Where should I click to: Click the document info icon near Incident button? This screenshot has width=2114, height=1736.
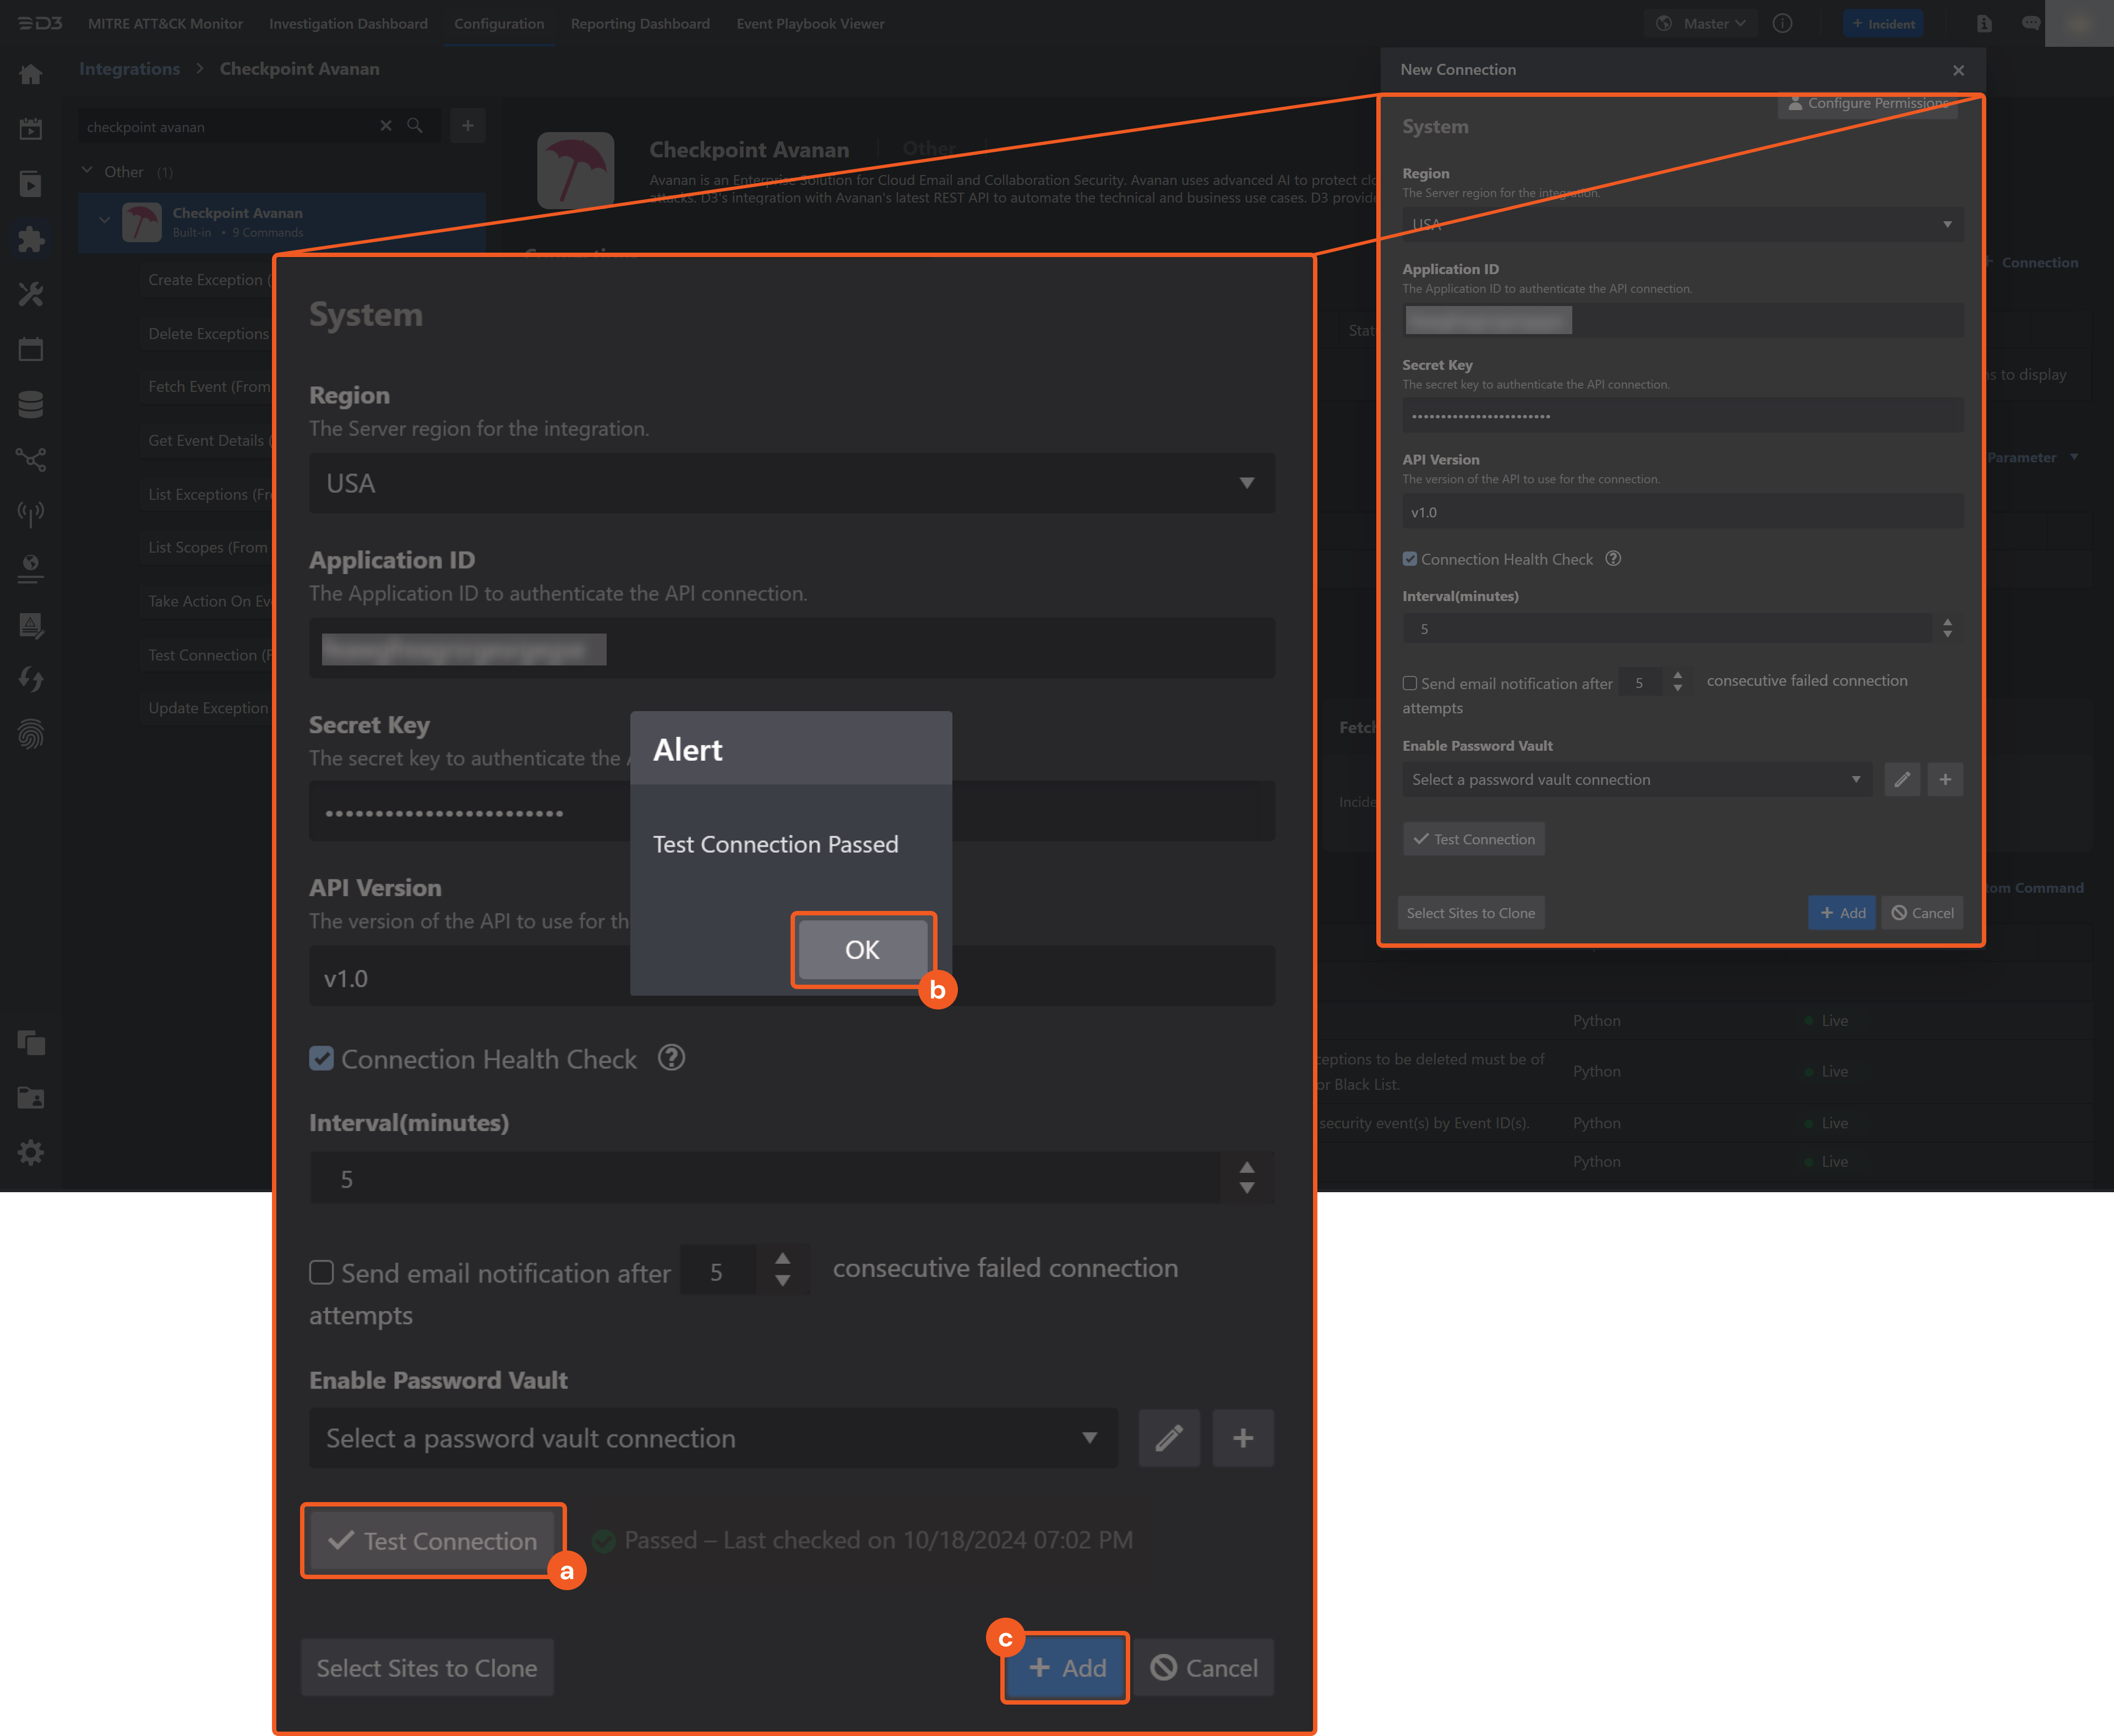[1984, 23]
